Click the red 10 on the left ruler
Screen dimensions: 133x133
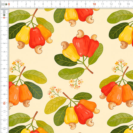(x=4, y=103)
